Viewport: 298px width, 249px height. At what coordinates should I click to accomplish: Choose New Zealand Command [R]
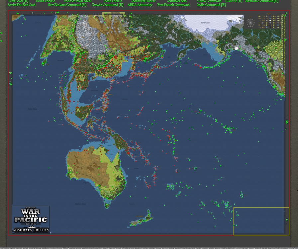pos(67,5)
